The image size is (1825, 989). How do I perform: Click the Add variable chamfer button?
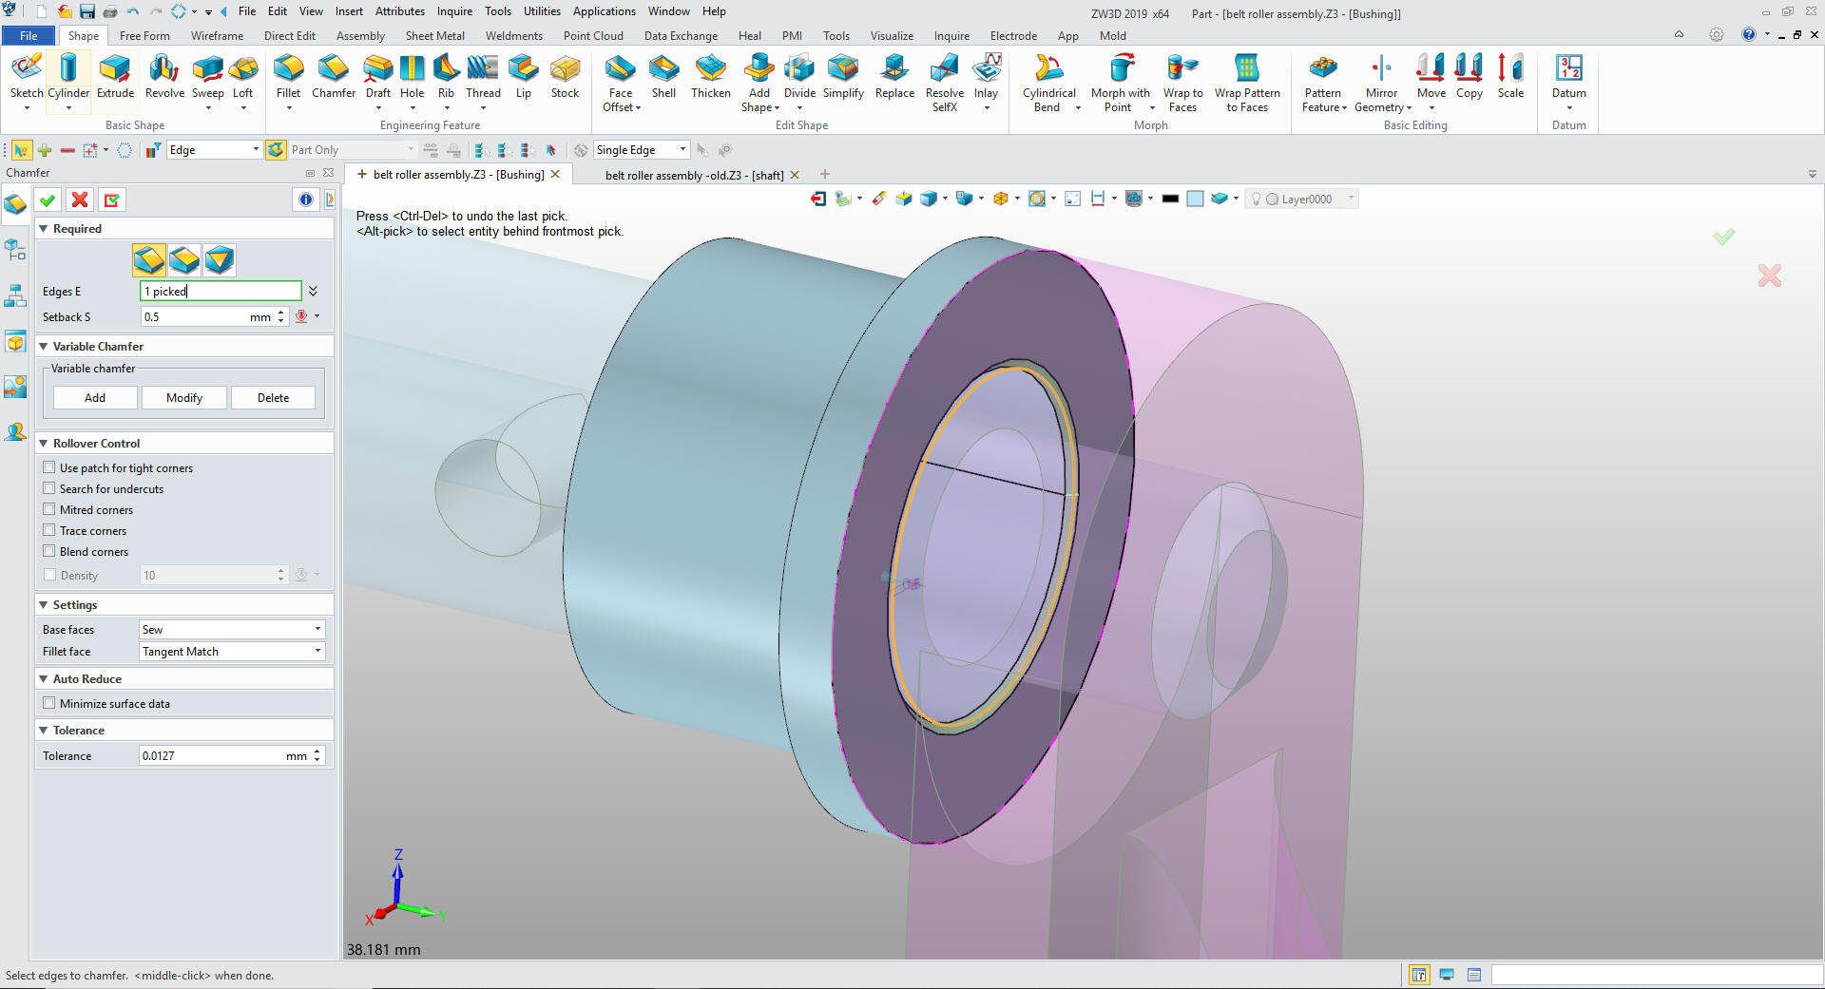pos(95,397)
